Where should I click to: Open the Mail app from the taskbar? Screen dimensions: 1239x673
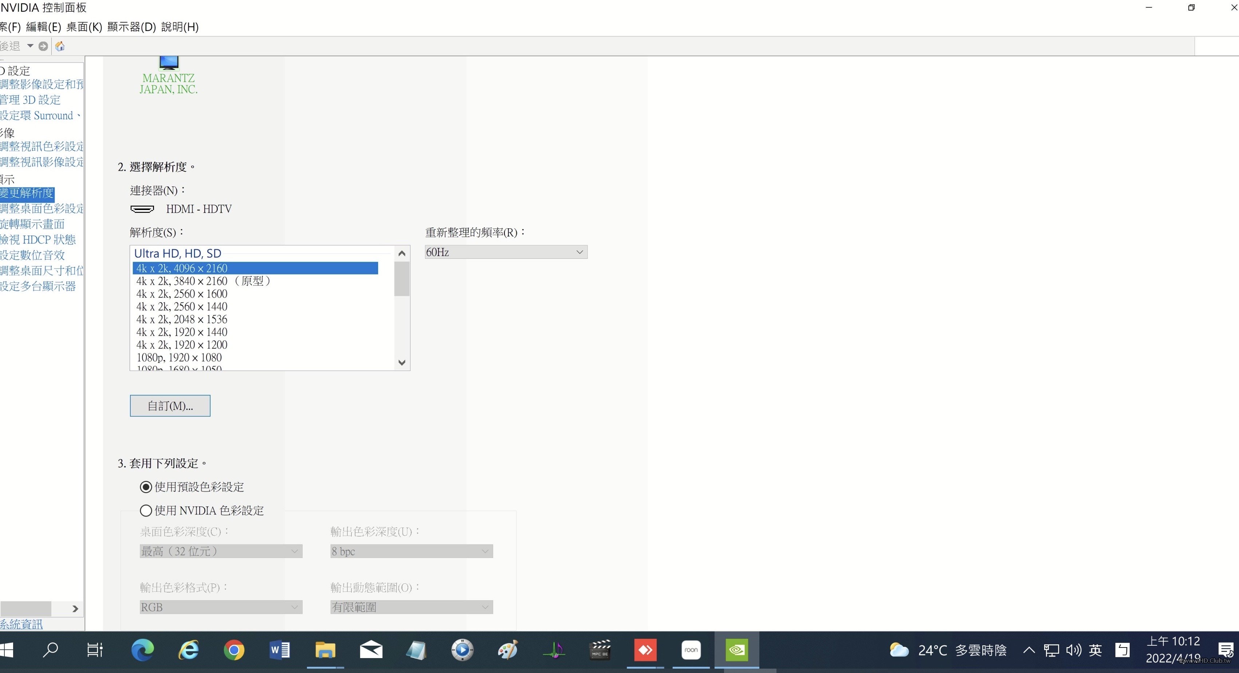pyautogui.click(x=371, y=650)
